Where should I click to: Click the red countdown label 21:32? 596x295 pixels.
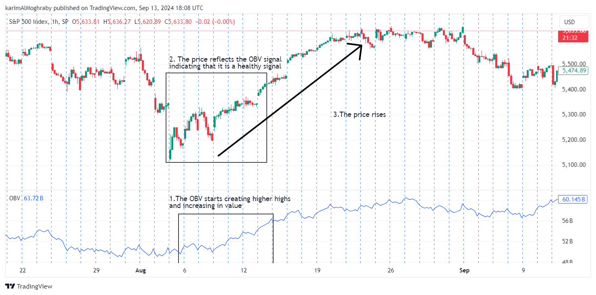click(x=569, y=38)
